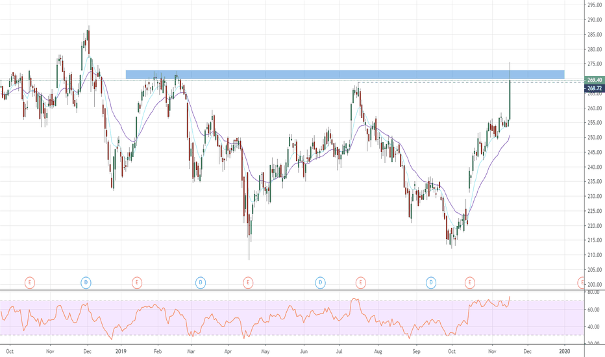The width and height of the screenshot is (605, 357).
Task: Click the earnings marker in mid-April 2019
Action: pyautogui.click(x=248, y=283)
